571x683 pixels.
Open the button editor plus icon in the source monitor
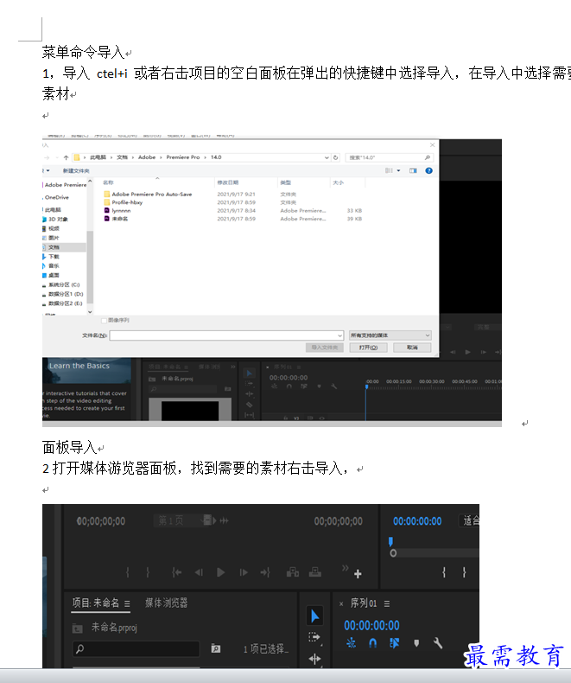click(358, 574)
